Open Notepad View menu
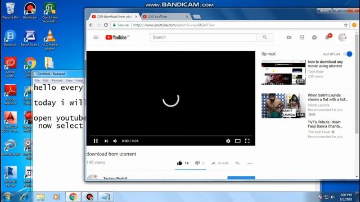This screenshot has width=360, height=202. point(69,80)
